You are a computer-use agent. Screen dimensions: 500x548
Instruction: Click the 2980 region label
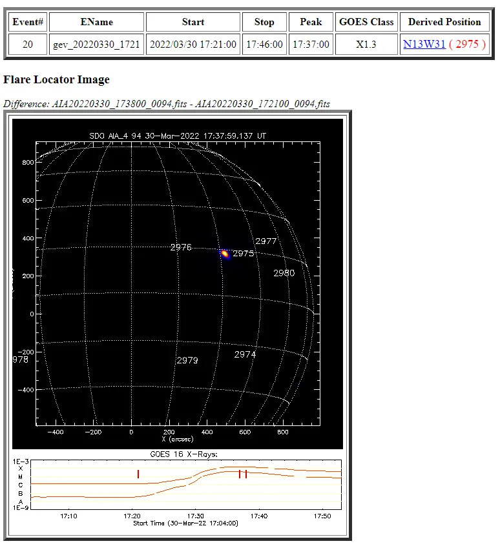(284, 273)
